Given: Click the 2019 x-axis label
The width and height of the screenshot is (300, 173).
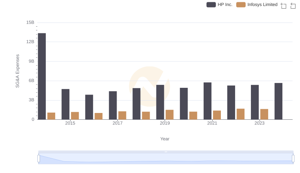Looking at the screenshot, I should tap(165, 123).
